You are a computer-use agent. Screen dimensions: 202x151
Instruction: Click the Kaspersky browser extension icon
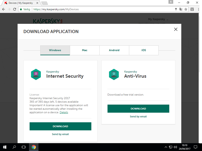coord(192,9)
